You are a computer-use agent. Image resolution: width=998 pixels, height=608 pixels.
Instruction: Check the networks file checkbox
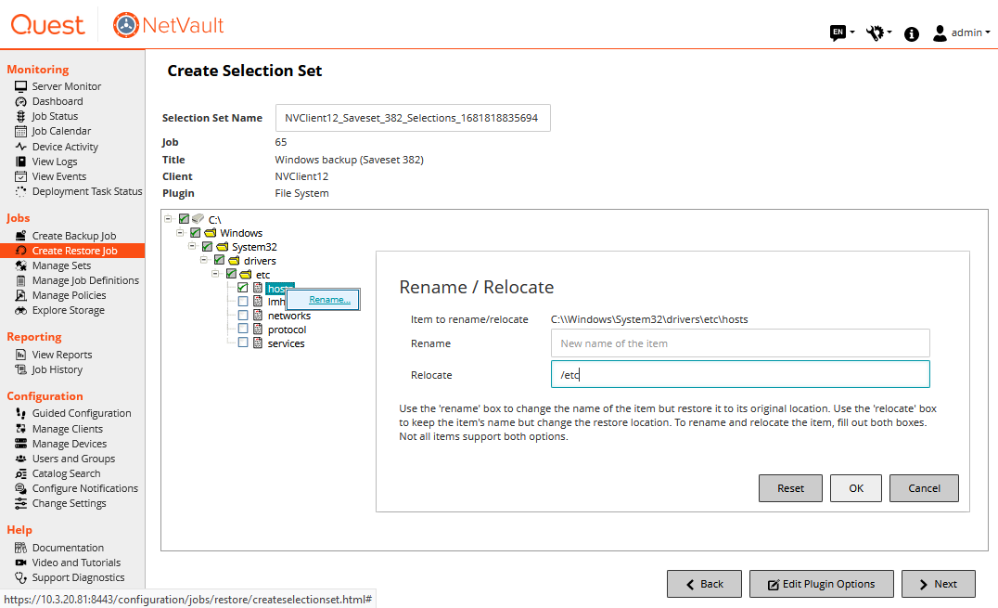(x=243, y=316)
